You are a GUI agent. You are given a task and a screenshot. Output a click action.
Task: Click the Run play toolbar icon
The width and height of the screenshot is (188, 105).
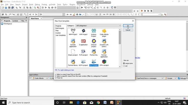pyautogui.click(x=46, y=8)
